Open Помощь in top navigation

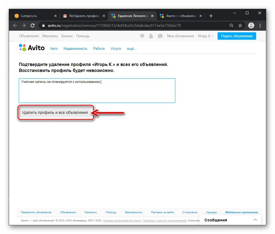(83, 36)
